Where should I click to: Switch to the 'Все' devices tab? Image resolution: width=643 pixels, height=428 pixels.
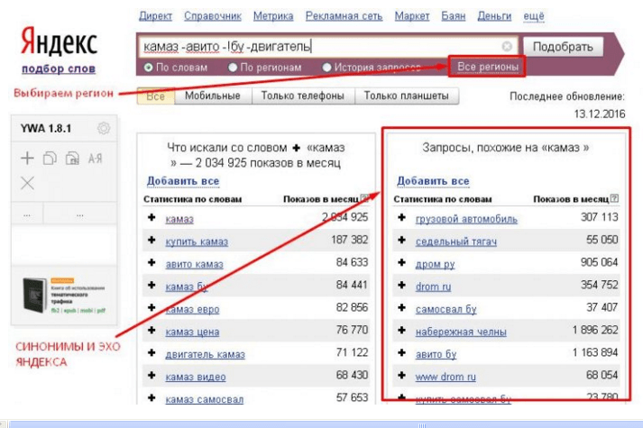click(156, 96)
